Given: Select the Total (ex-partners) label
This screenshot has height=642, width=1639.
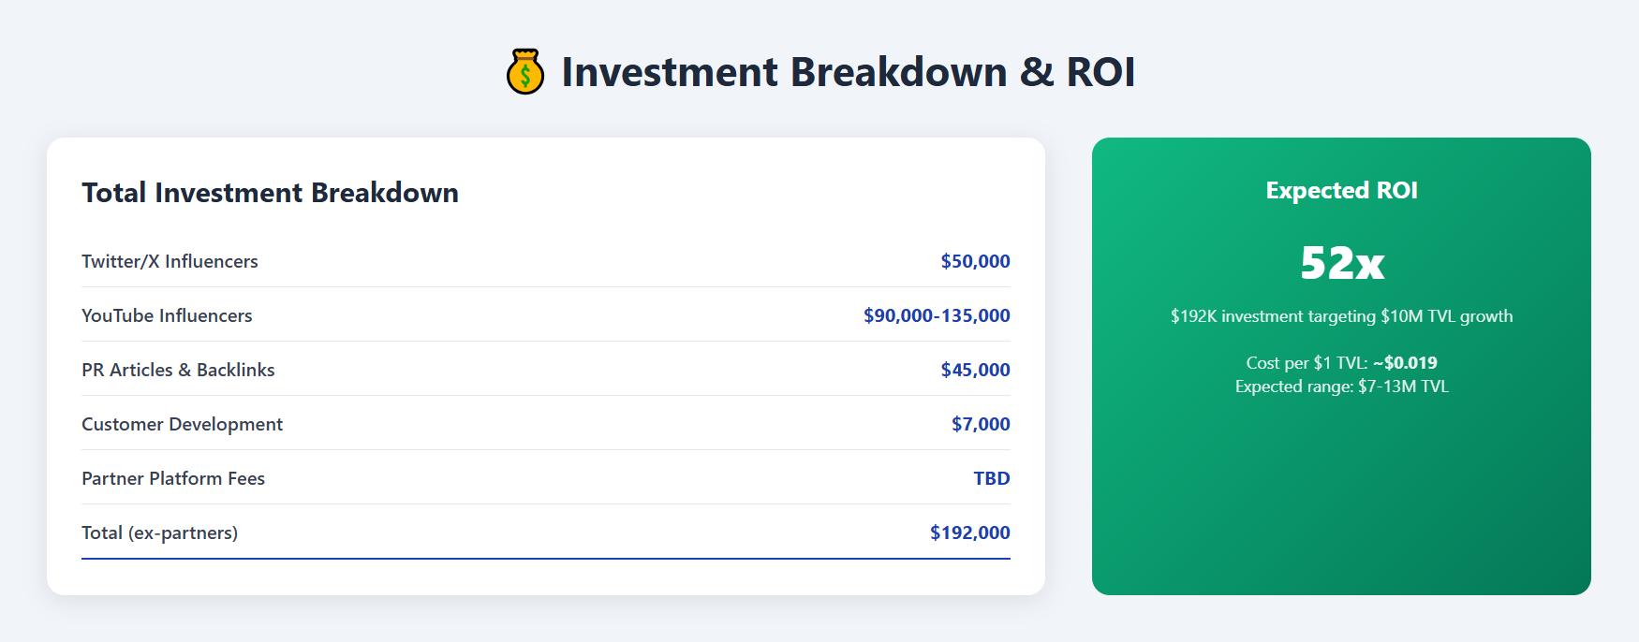Looking at the screenshot, I should pyautogui.click(x=159, y=533).
